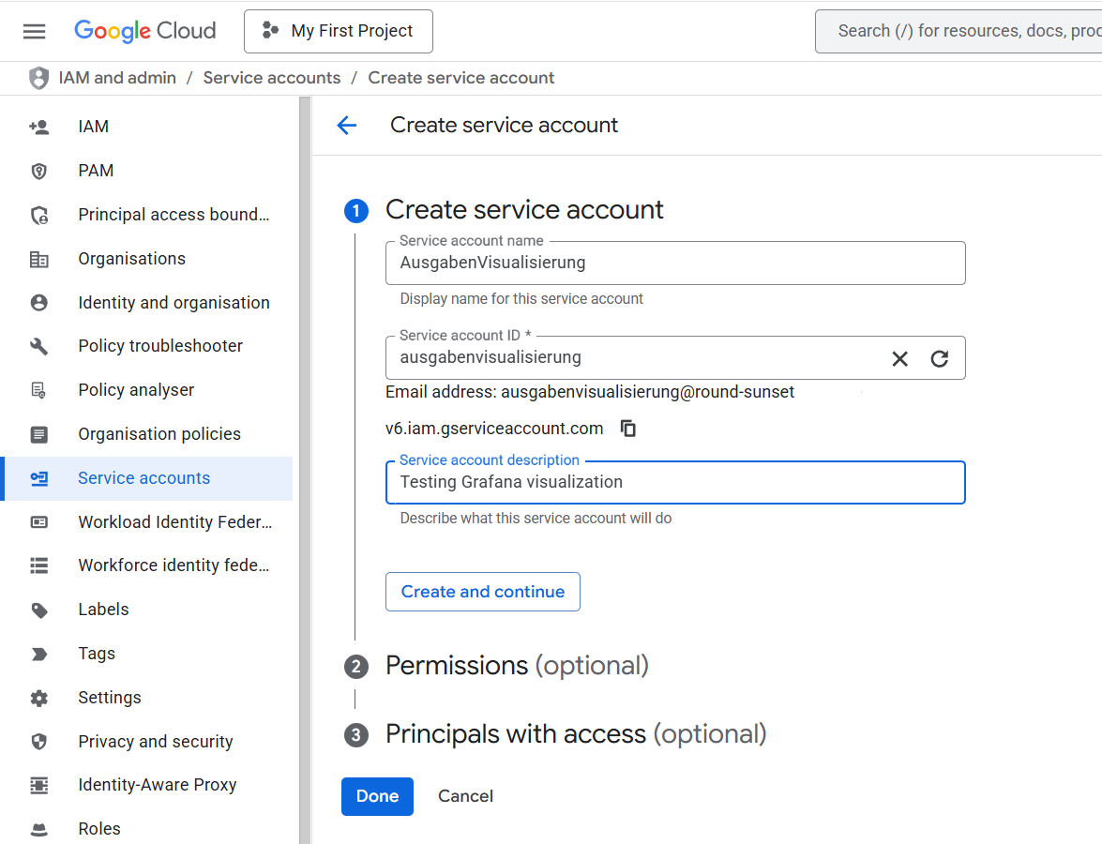Click the Policy troubleshooter wrench icon
Screen dimensions: 1102x844
click(39, 346)
